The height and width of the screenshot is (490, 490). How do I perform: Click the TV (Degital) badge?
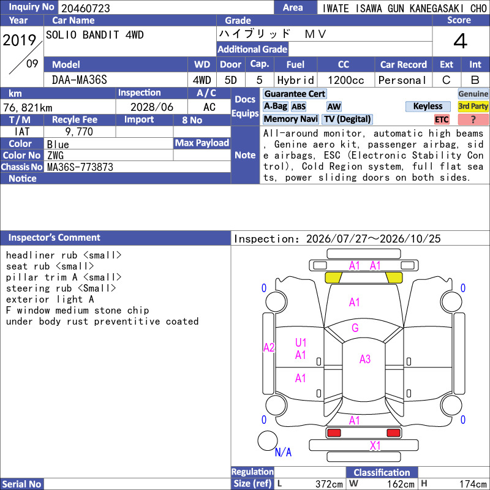(x=347, y=119)
